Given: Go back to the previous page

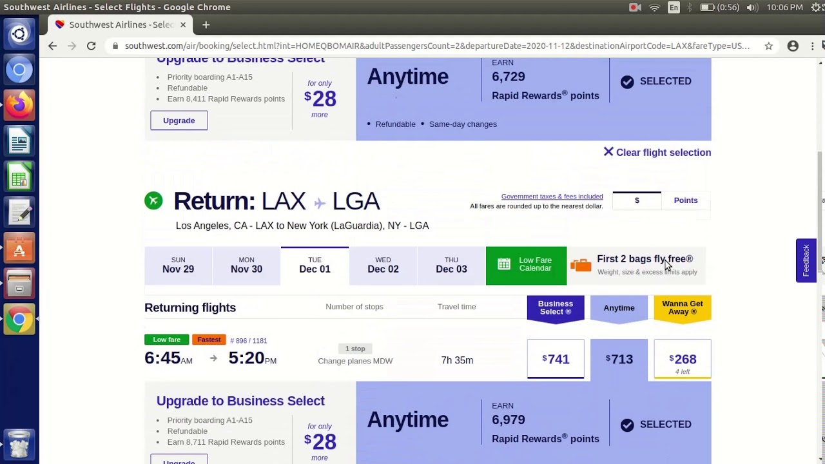Looking at the screenshot, I should click(x=53, y=46).
